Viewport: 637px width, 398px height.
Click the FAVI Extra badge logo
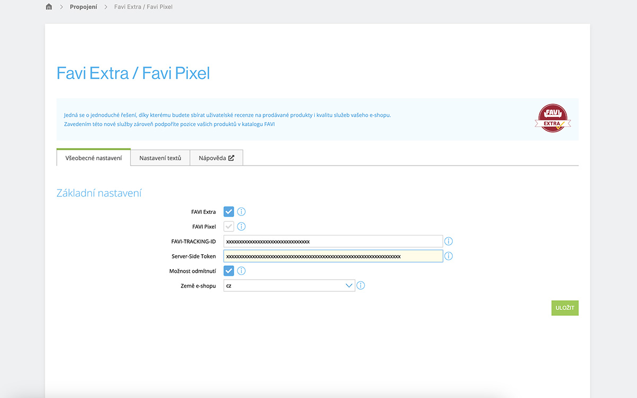coord(553,118)
